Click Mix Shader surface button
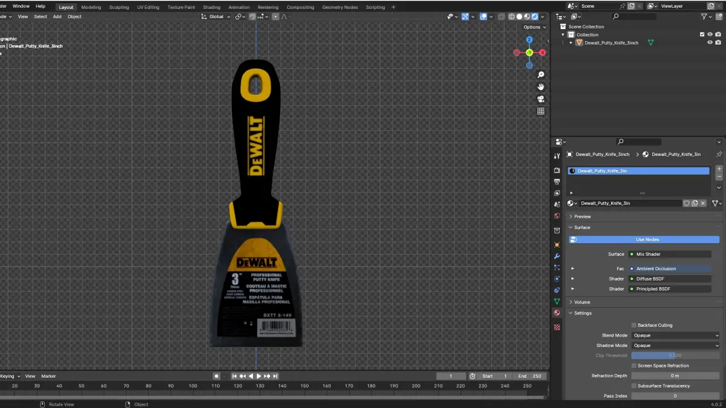The width and height of the screenshot is (726, 408). click(x=670, y=254)
